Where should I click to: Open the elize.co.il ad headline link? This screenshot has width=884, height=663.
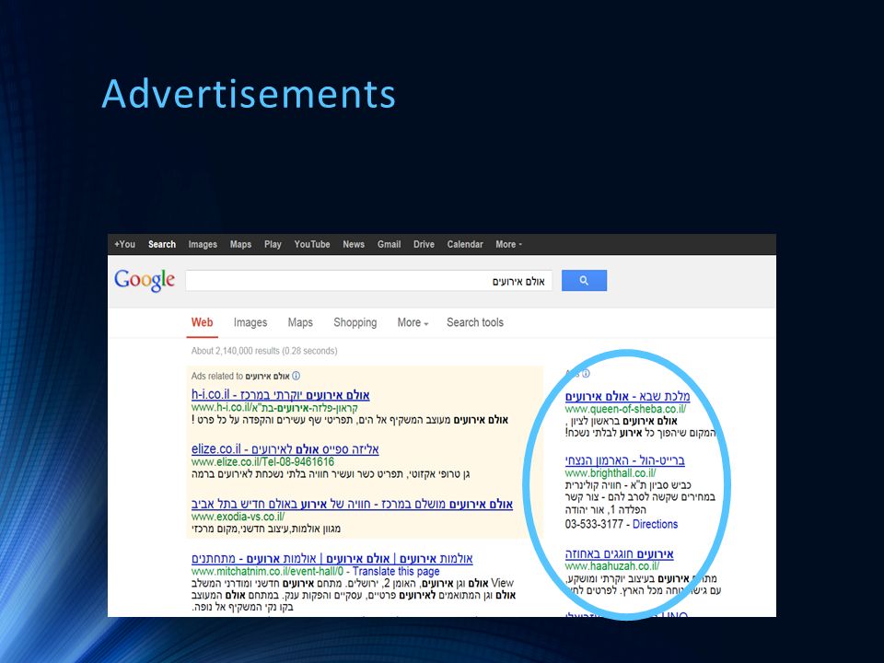pyautogui.click(x=285, y=449)
